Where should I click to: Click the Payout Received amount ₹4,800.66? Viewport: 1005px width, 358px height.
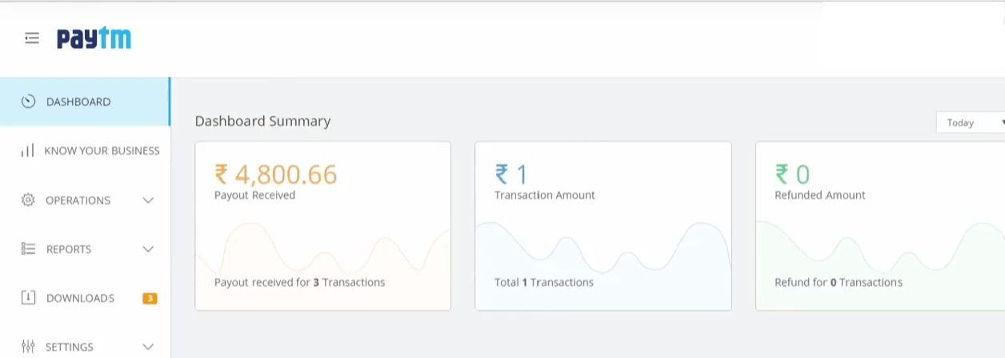tap(275, 173)
